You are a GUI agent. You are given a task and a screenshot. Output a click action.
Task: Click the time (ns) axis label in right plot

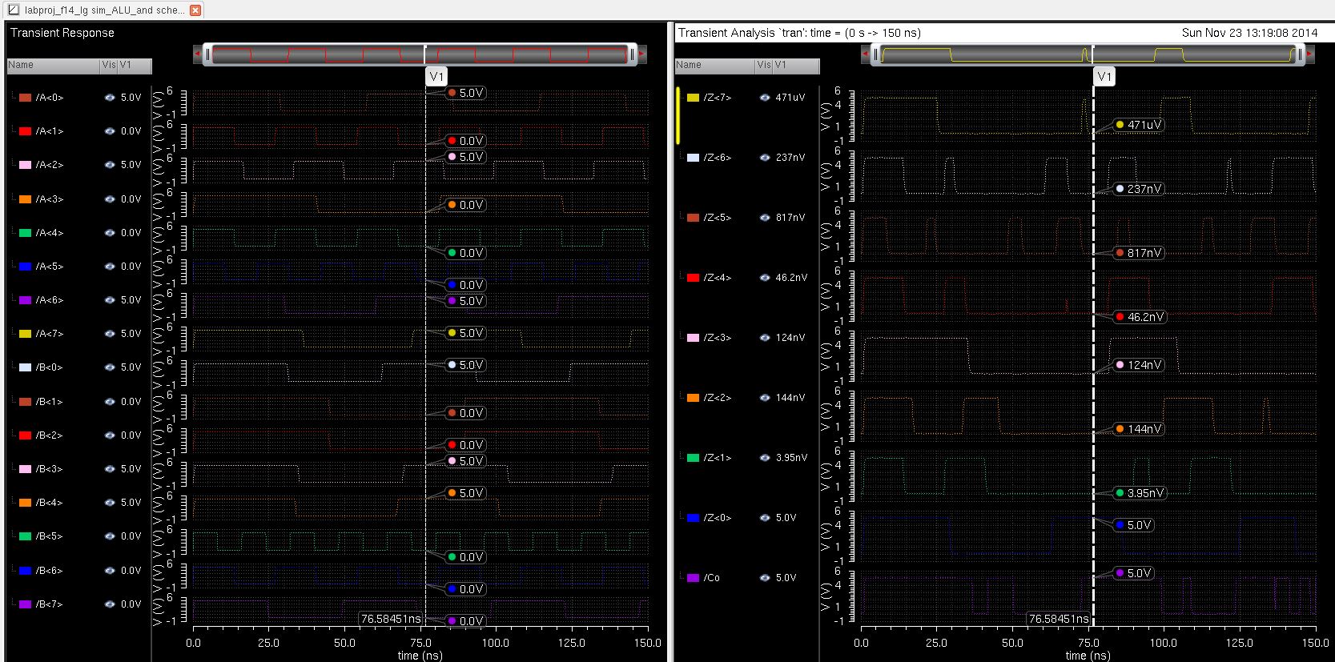click(1088, 655)
